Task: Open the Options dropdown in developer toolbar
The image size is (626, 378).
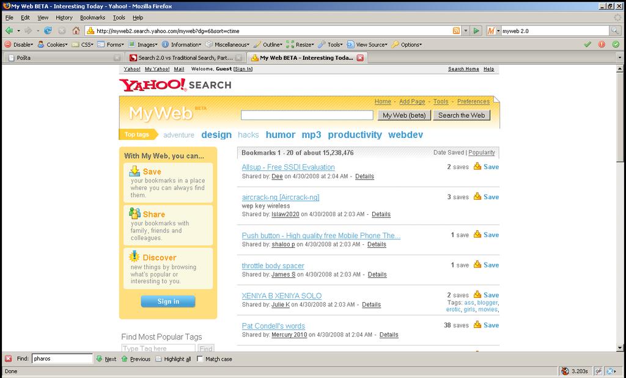Action: tap(407, 45)
